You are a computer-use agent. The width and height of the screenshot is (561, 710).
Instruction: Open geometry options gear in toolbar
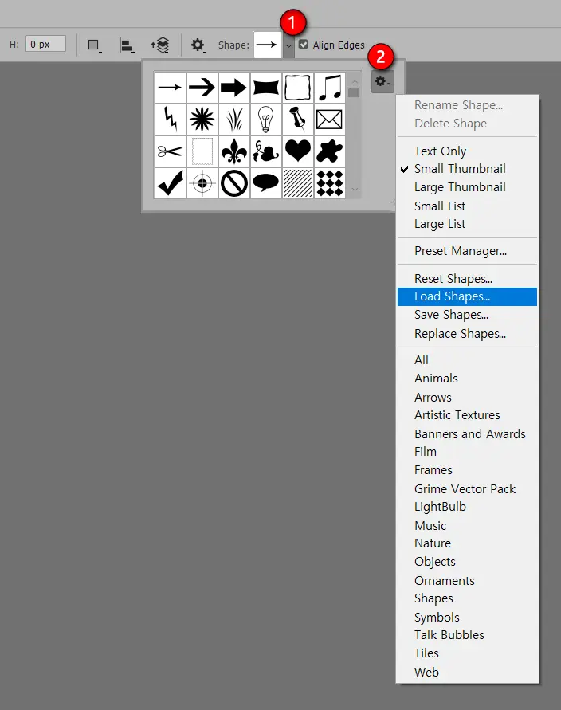coord(198,45)
